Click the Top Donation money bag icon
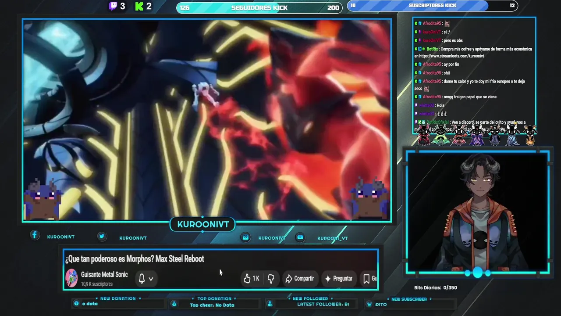 (x=174, y=304)
